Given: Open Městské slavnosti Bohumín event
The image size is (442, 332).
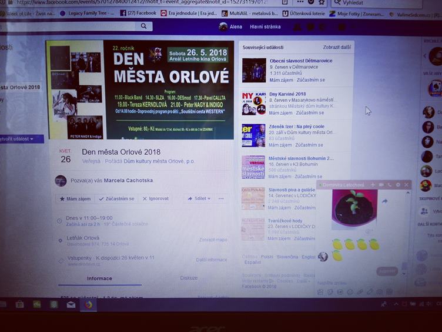Looking at the screenshot, I should (301, 158).
